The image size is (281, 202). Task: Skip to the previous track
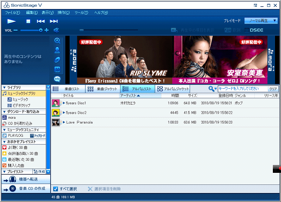(x=41, y=21)
